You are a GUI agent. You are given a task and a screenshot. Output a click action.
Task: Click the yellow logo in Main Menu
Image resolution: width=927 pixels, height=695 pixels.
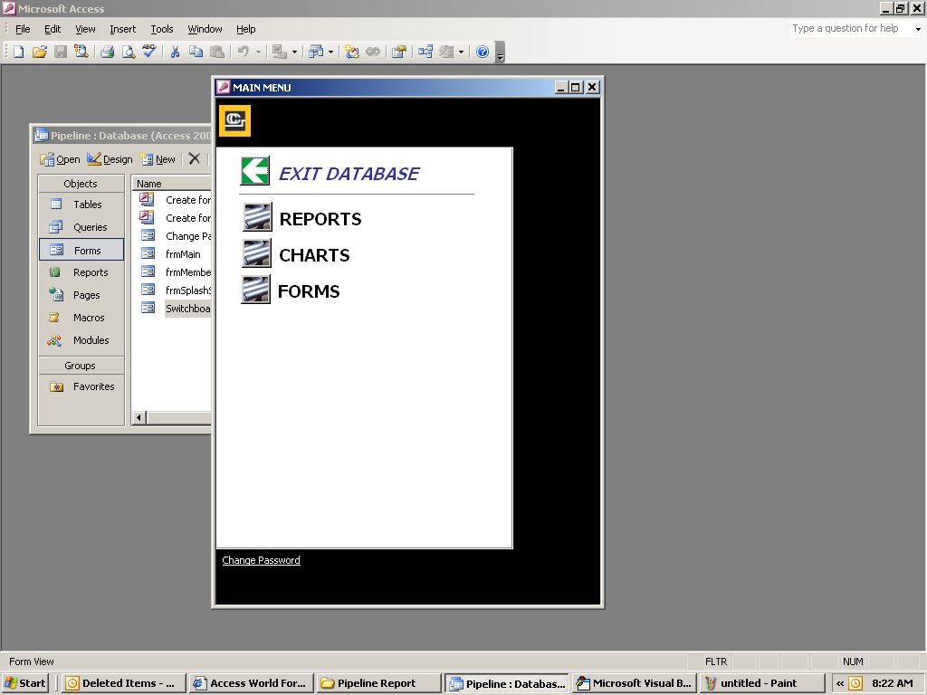point(234,120)
